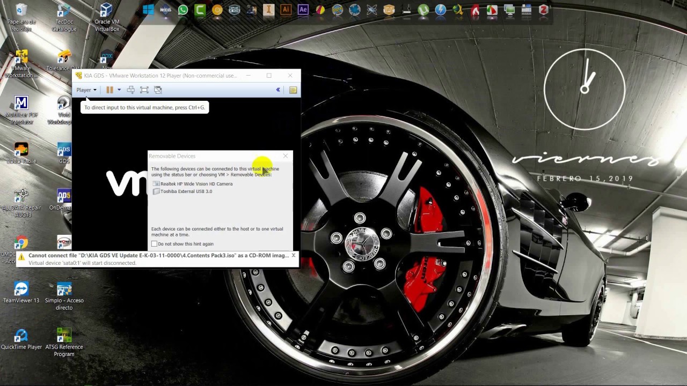Click the Cannot connect file warning text
The width and height of the screenshot is (687, 386).
point(159,256)
